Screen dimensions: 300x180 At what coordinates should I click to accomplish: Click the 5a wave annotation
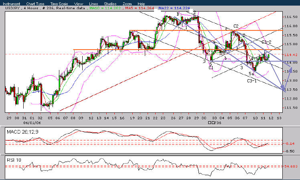pyautogui.click(x=251, y=74)
